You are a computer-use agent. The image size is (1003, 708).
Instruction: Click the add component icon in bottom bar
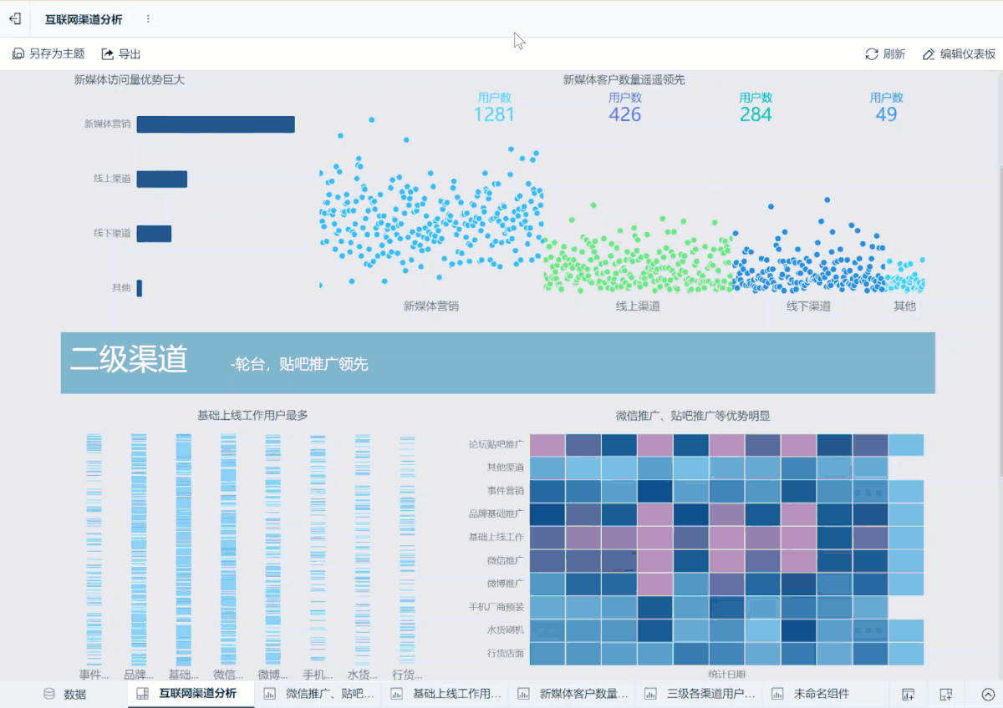tap(909, 694)
